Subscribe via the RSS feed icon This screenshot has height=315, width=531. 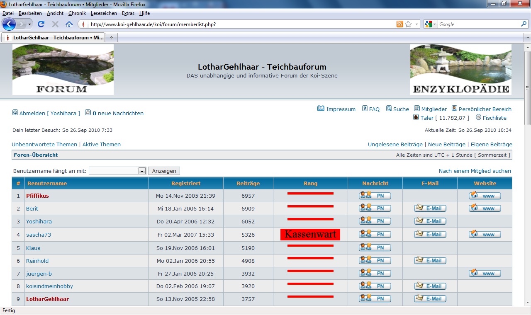pyautogui.click(x=399, y=24)
